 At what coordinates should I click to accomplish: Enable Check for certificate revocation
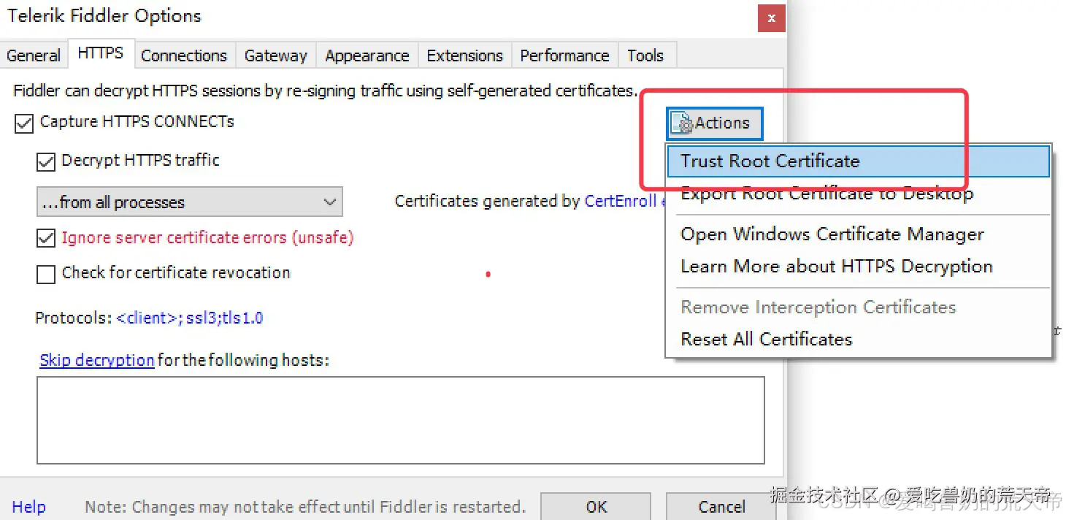[x=46, y=275]
